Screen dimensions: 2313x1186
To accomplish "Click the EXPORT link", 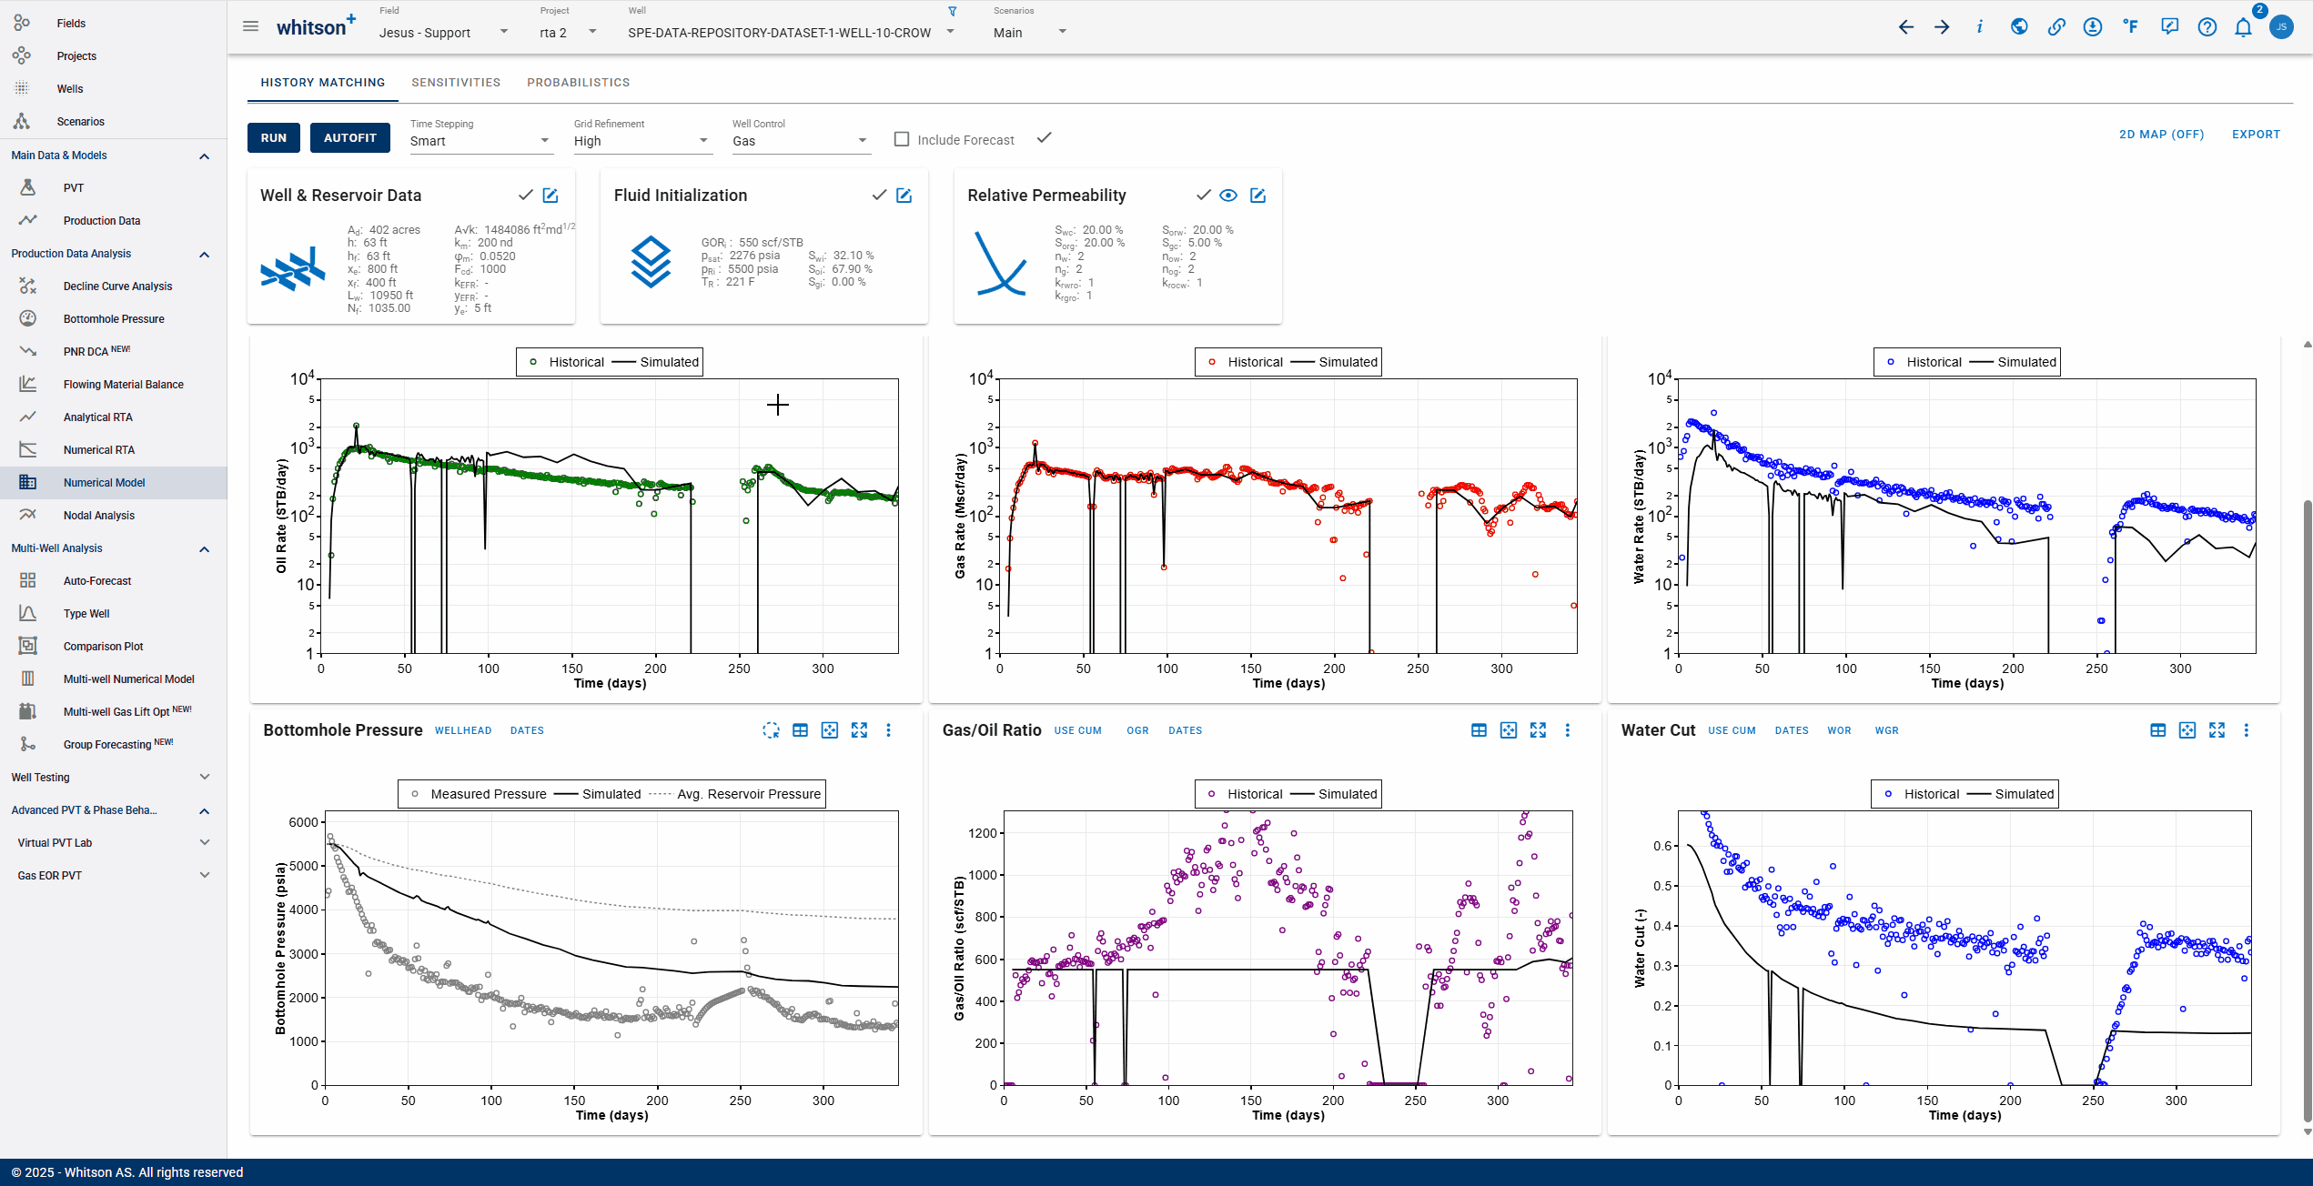I will (x=2256, y=135).
